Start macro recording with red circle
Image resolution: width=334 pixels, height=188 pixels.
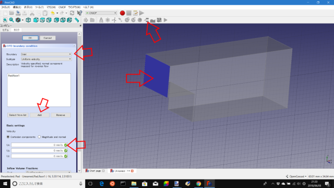click(x=122, y=13)
